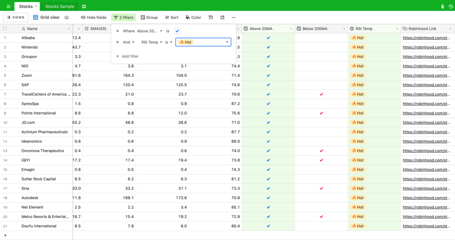Toggle the filter's checked value checkbox
Image resolution: width=455 pixels, height=240 pixels.
[177, 31]
